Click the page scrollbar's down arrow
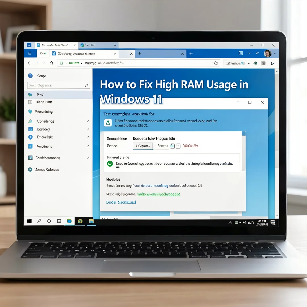The image size is (307, 307). point(277,215)
